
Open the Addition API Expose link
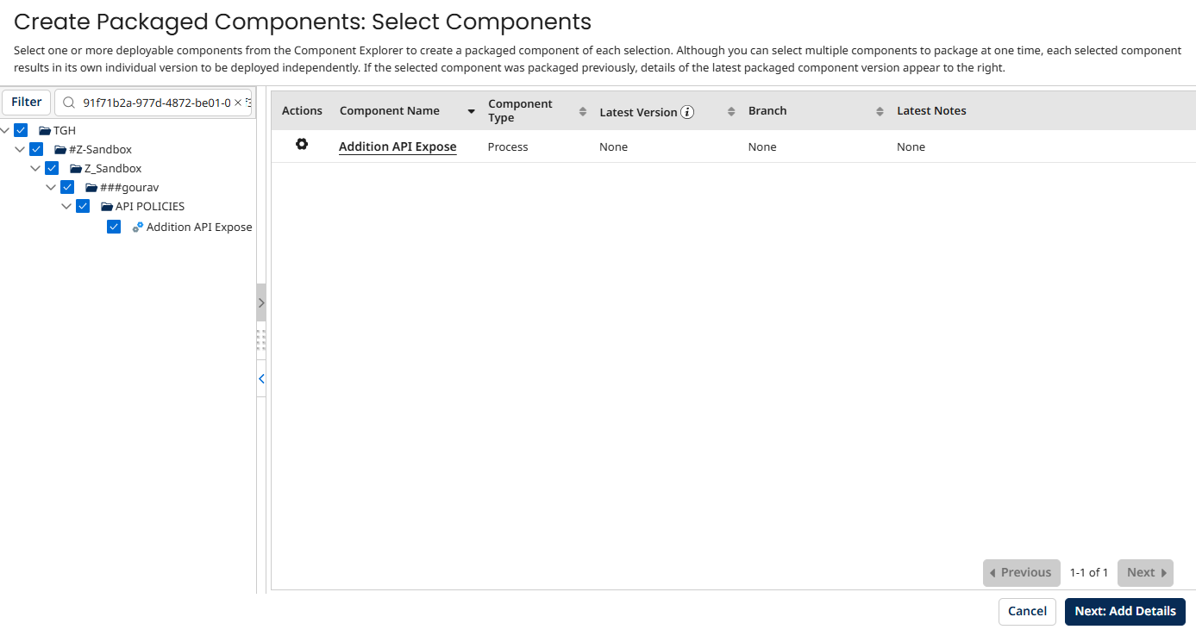coord(398,147)
